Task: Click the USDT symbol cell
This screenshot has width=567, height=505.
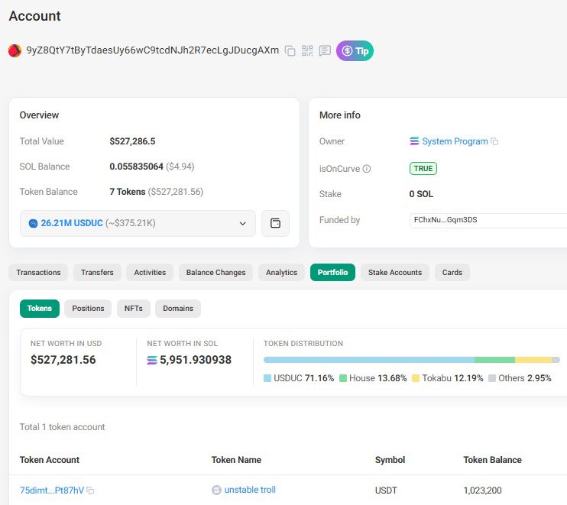Action: [x=386, y=490]
